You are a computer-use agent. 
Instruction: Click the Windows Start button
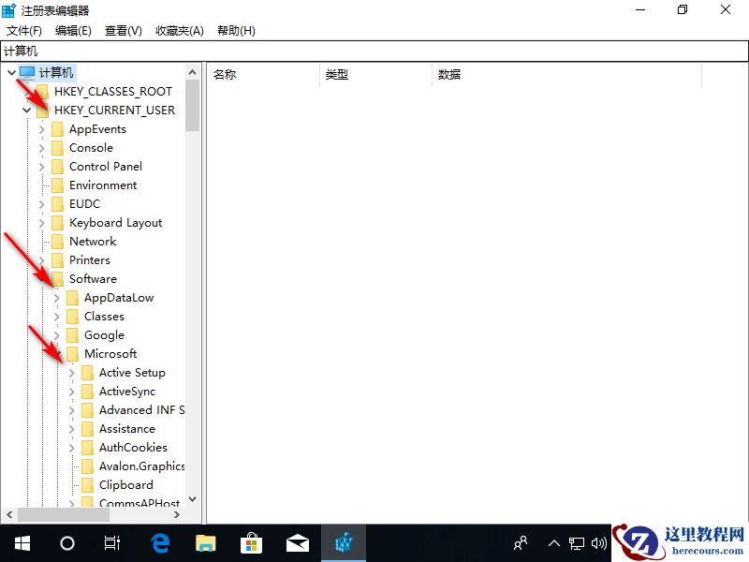21,542
